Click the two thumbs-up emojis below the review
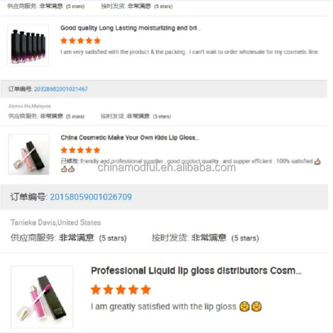 (x=68, y=169)
